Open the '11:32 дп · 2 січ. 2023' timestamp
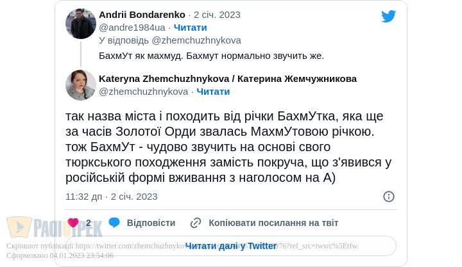Viewport: 462px width, 267px height. (111, 197)
